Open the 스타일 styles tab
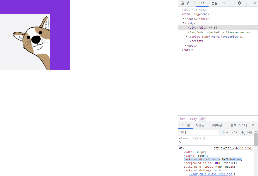Viewport: 258px width, 176px height. (x=185, y=125)
